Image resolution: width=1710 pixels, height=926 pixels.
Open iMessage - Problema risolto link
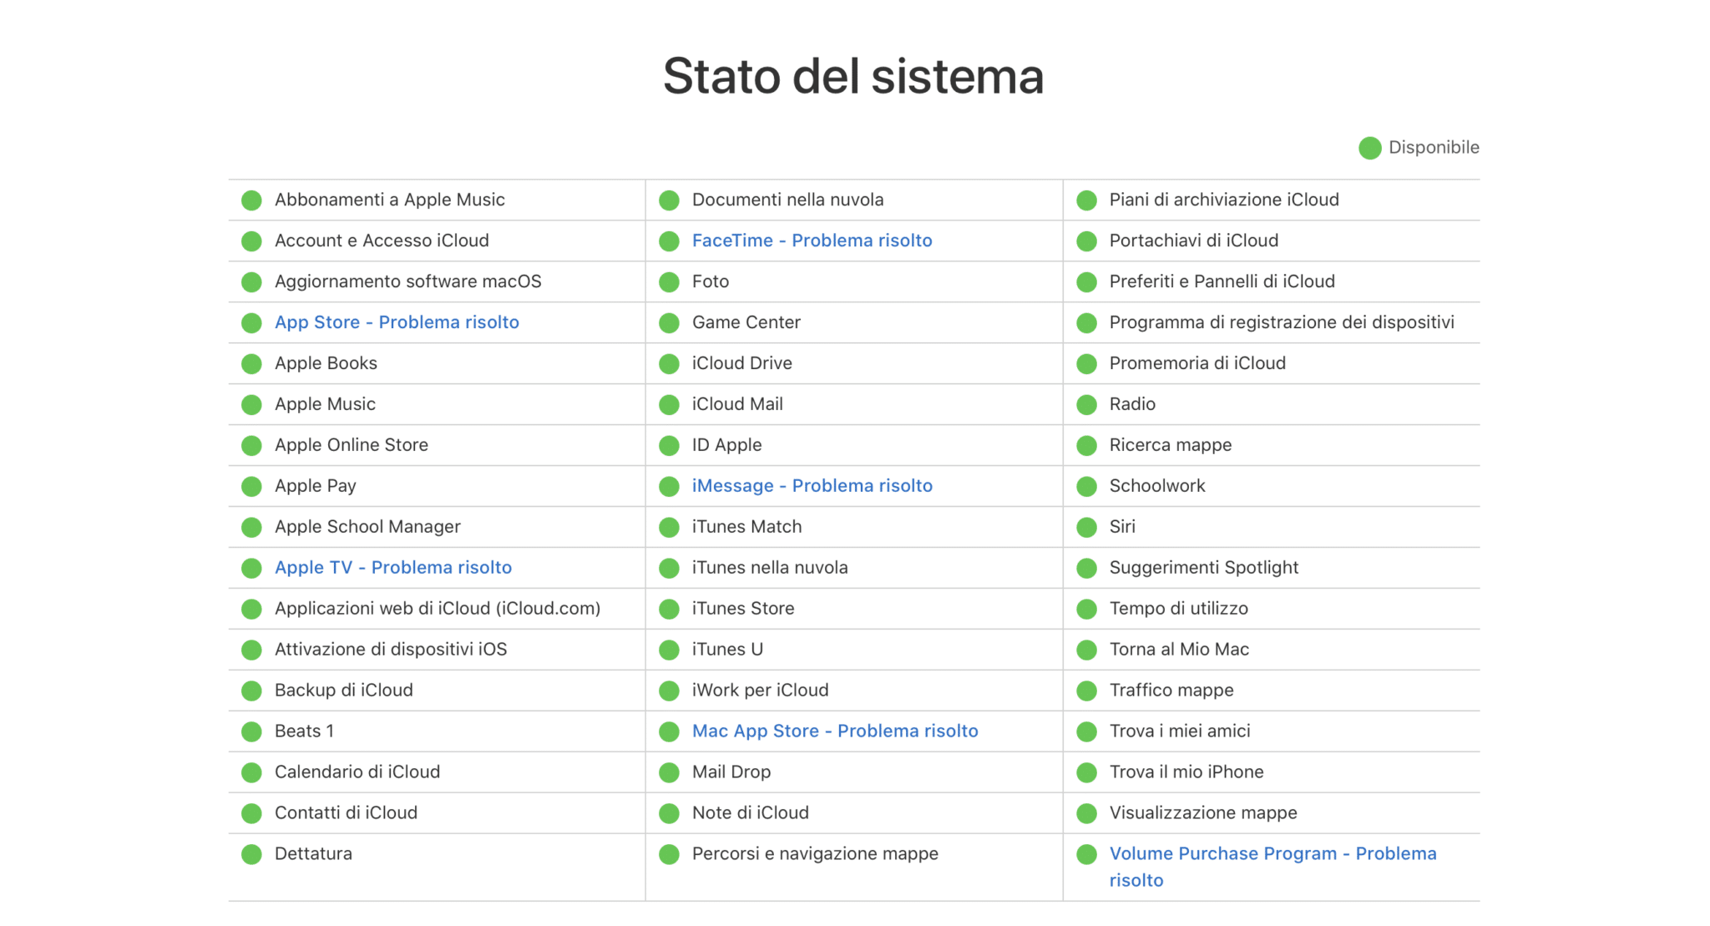812,486
